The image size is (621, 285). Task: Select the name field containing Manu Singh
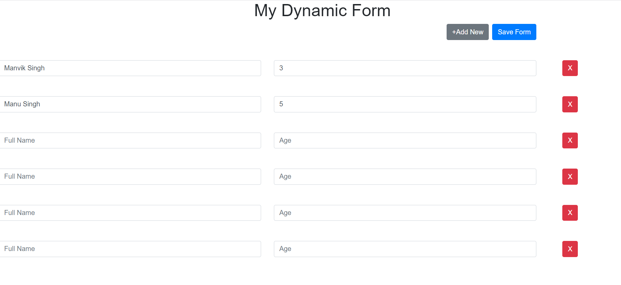(x=130, y=104)
